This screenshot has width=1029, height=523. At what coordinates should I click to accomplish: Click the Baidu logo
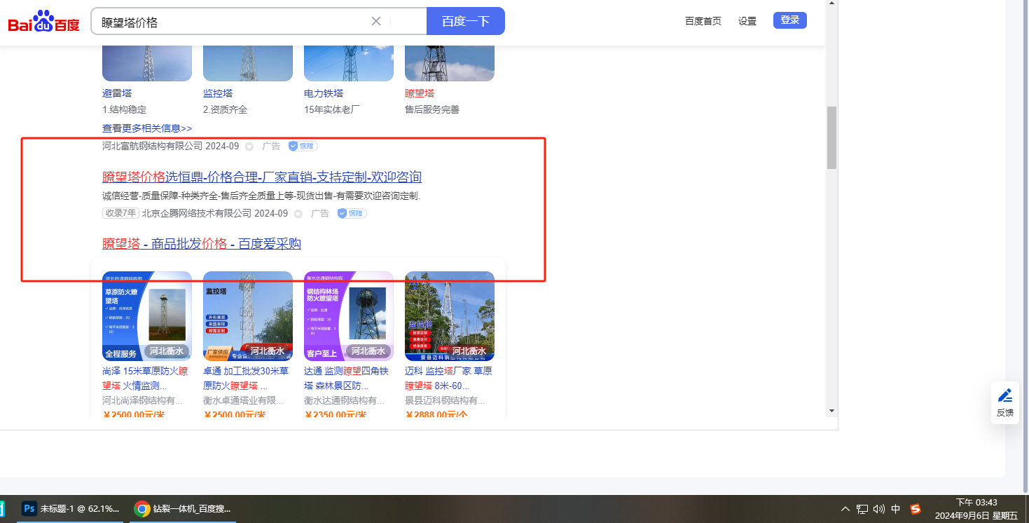43,22
